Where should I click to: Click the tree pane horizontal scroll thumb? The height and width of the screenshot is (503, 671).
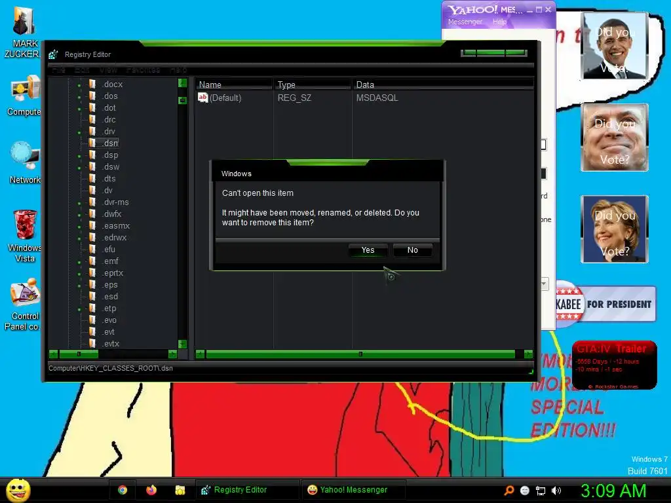click(x=79, y=354)
